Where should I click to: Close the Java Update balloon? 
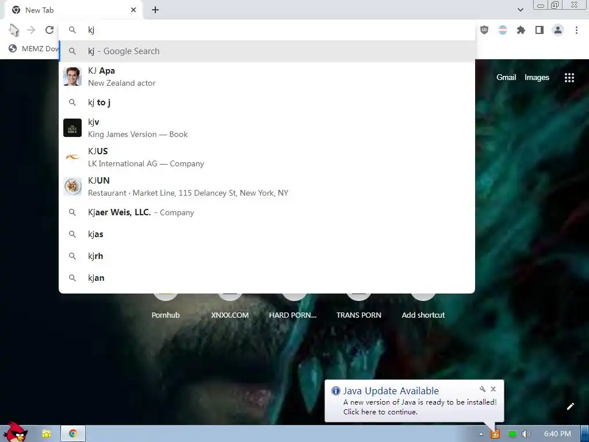coord(493,389)
